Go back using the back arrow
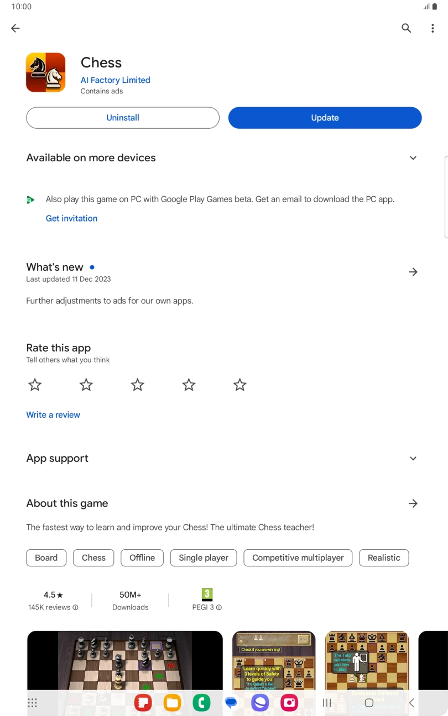 (15, 28)
